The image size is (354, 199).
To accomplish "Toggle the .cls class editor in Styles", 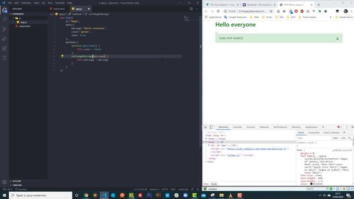I will [343, 138].
